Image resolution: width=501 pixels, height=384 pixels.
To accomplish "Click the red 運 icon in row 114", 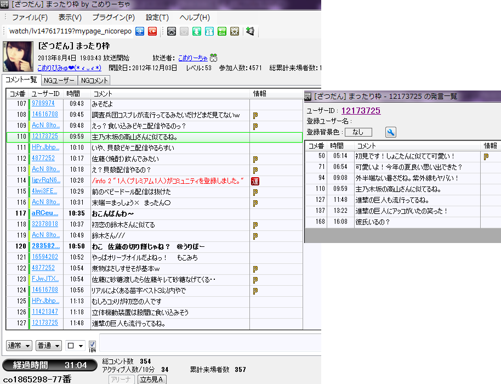I will (x=255, y=181).
